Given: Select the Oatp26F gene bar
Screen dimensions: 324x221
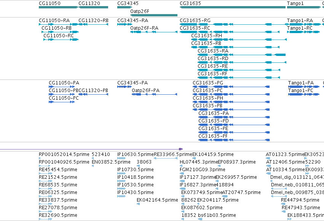Looking at the screenshot, I should [154, 15].
